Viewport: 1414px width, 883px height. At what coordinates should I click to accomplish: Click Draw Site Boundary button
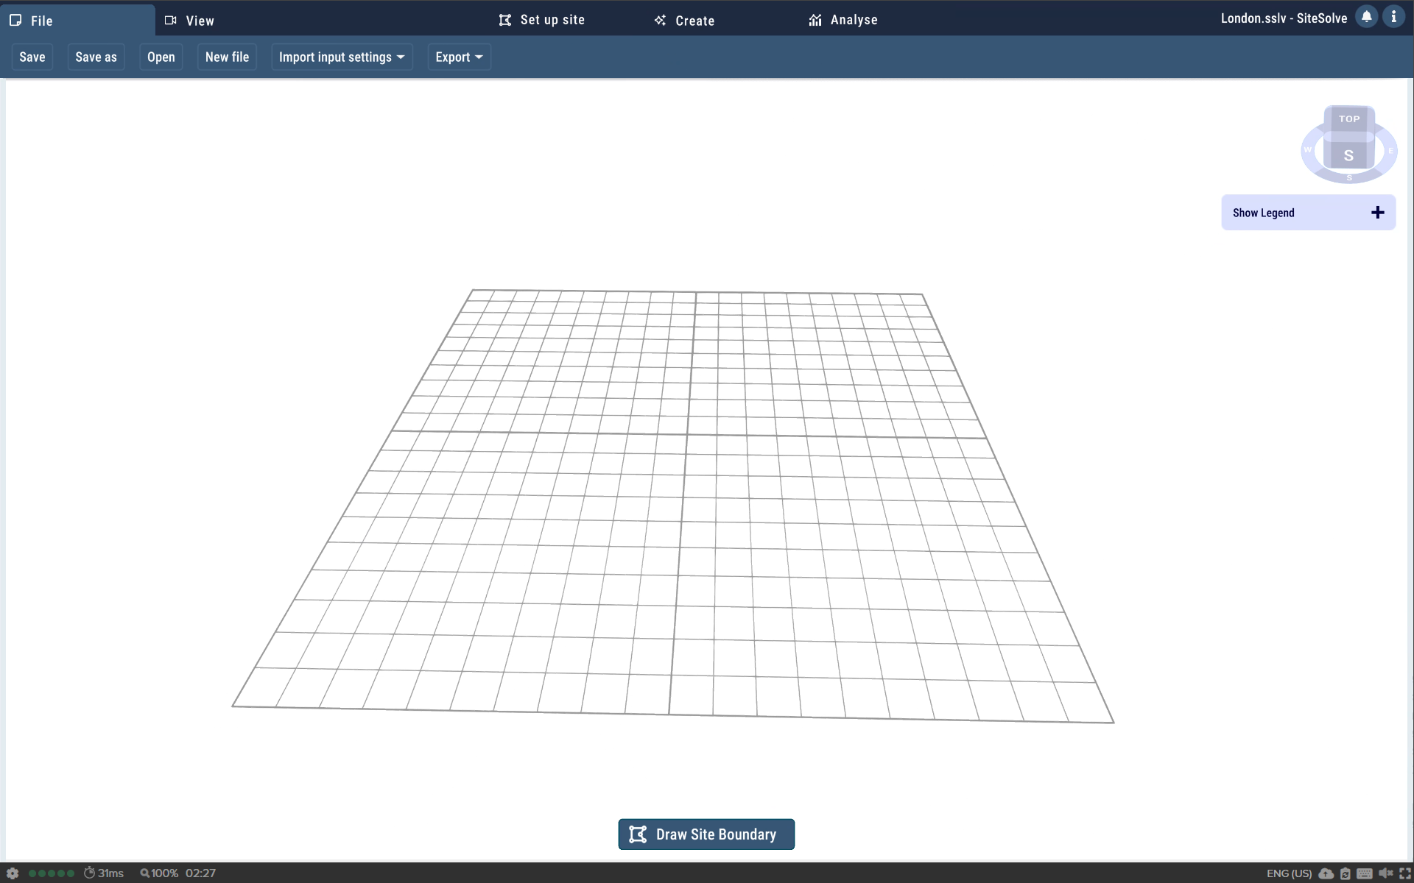[706, 834]
